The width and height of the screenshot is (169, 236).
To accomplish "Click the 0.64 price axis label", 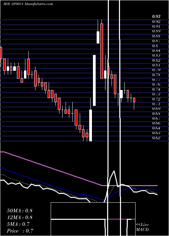I will [156, 128].
